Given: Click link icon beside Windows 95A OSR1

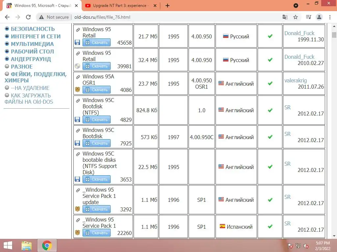Looking at the screenshot, I should click(78, 77).
